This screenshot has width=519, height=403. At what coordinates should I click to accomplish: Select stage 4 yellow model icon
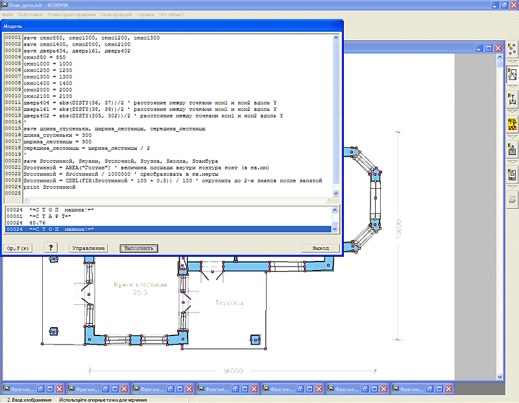pyautogui.click(x=512, y=125)
